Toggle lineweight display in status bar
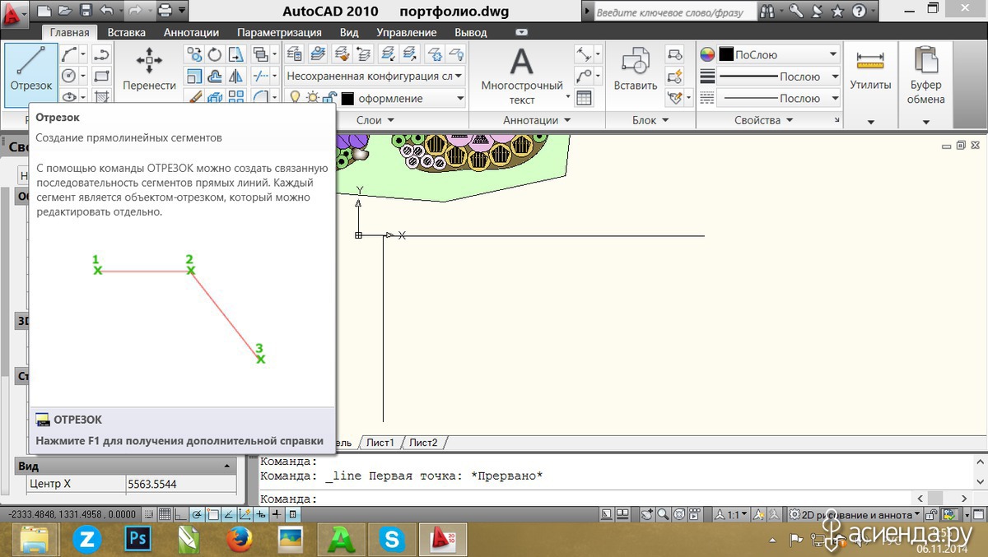This screenshot has width=988, height=557. coord(277,514)
